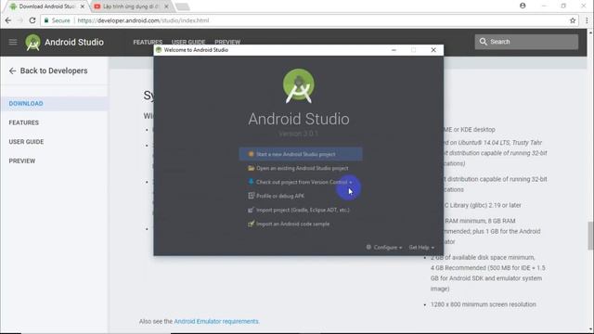Click the Profile or debug APK icon
594x334 pixels.
[251, 196]
